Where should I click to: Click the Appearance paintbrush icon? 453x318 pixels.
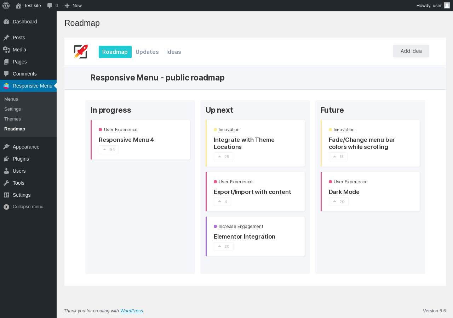click(x=6, y=147)
